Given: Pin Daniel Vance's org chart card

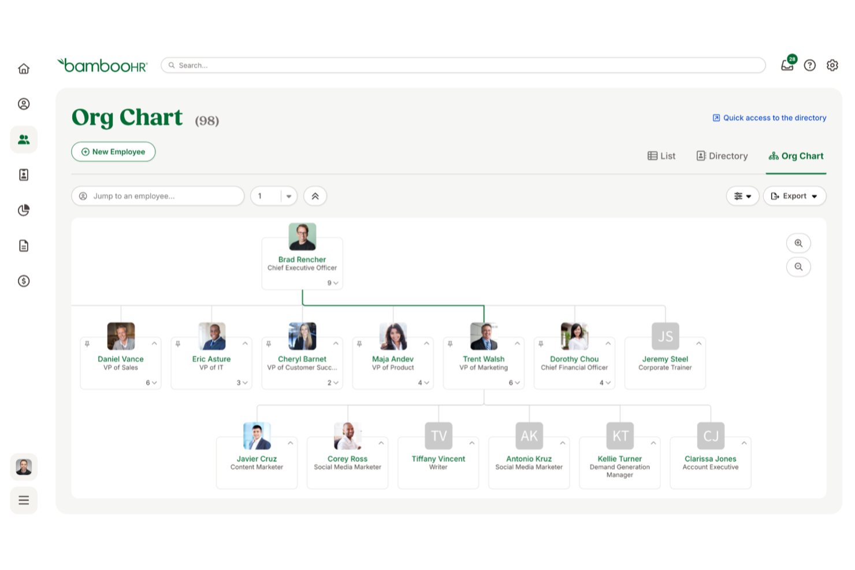Looking at the screenshot, I should point(87,342).
